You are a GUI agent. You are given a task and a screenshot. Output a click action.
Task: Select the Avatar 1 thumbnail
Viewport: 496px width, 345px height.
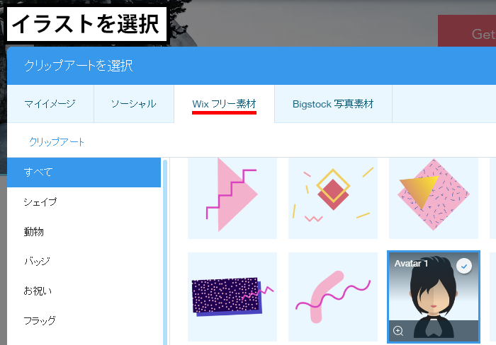[x=434, y=297]
